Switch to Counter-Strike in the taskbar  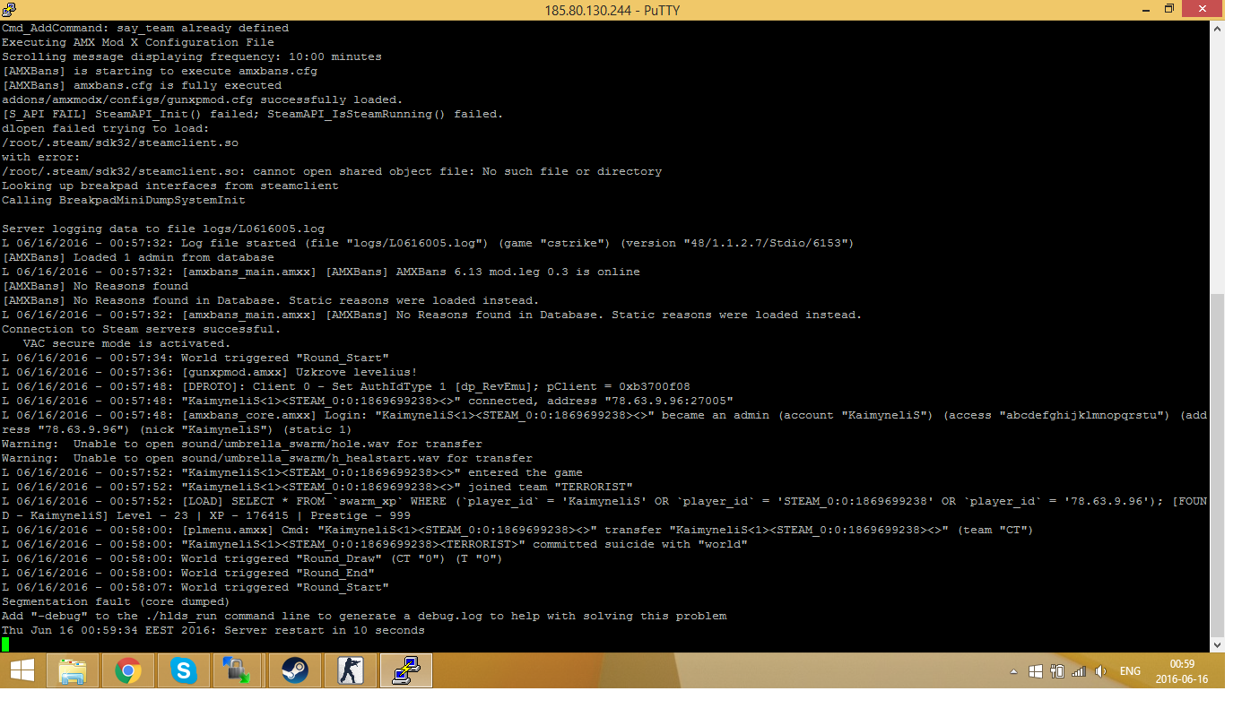(351, 670)
